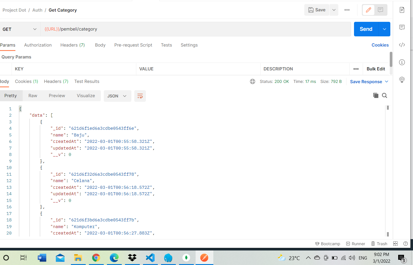
Task: Open the JSON format dropdown
Action: coord(117,96)
